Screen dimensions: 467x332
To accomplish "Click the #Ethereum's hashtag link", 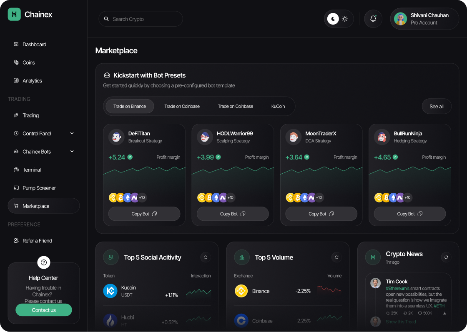I will (398, 288).
